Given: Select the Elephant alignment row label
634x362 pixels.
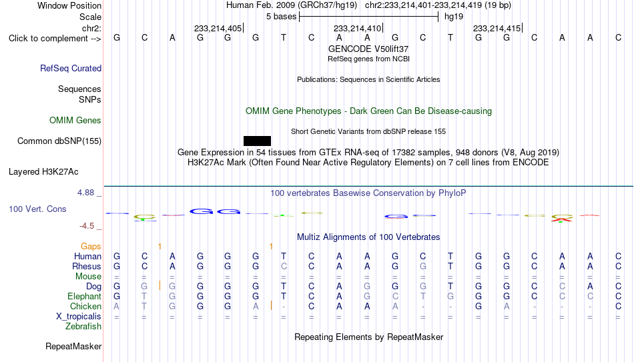Looking at the screenshot, I should pyautogui.click(x=85, y=296).
